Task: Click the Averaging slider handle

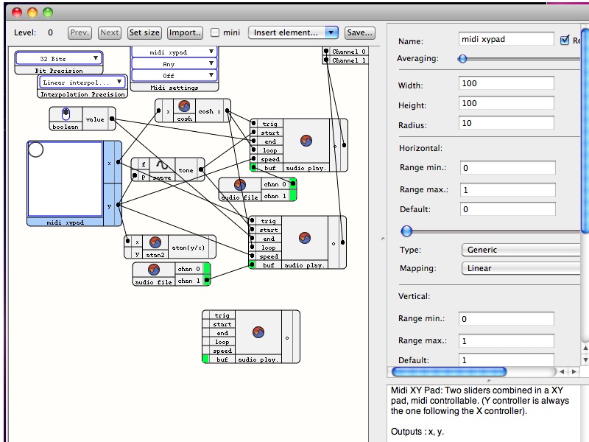Action: [462, 59]
